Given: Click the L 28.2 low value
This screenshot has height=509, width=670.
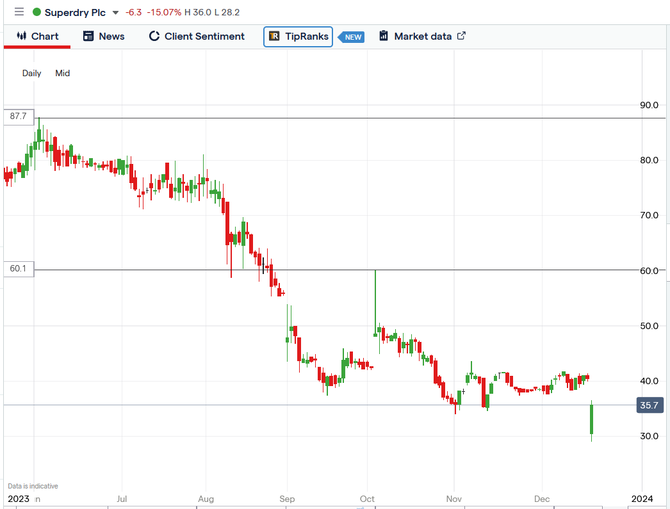Looking at the screenshot, I should pyautogui.click(x=227, y=12).
